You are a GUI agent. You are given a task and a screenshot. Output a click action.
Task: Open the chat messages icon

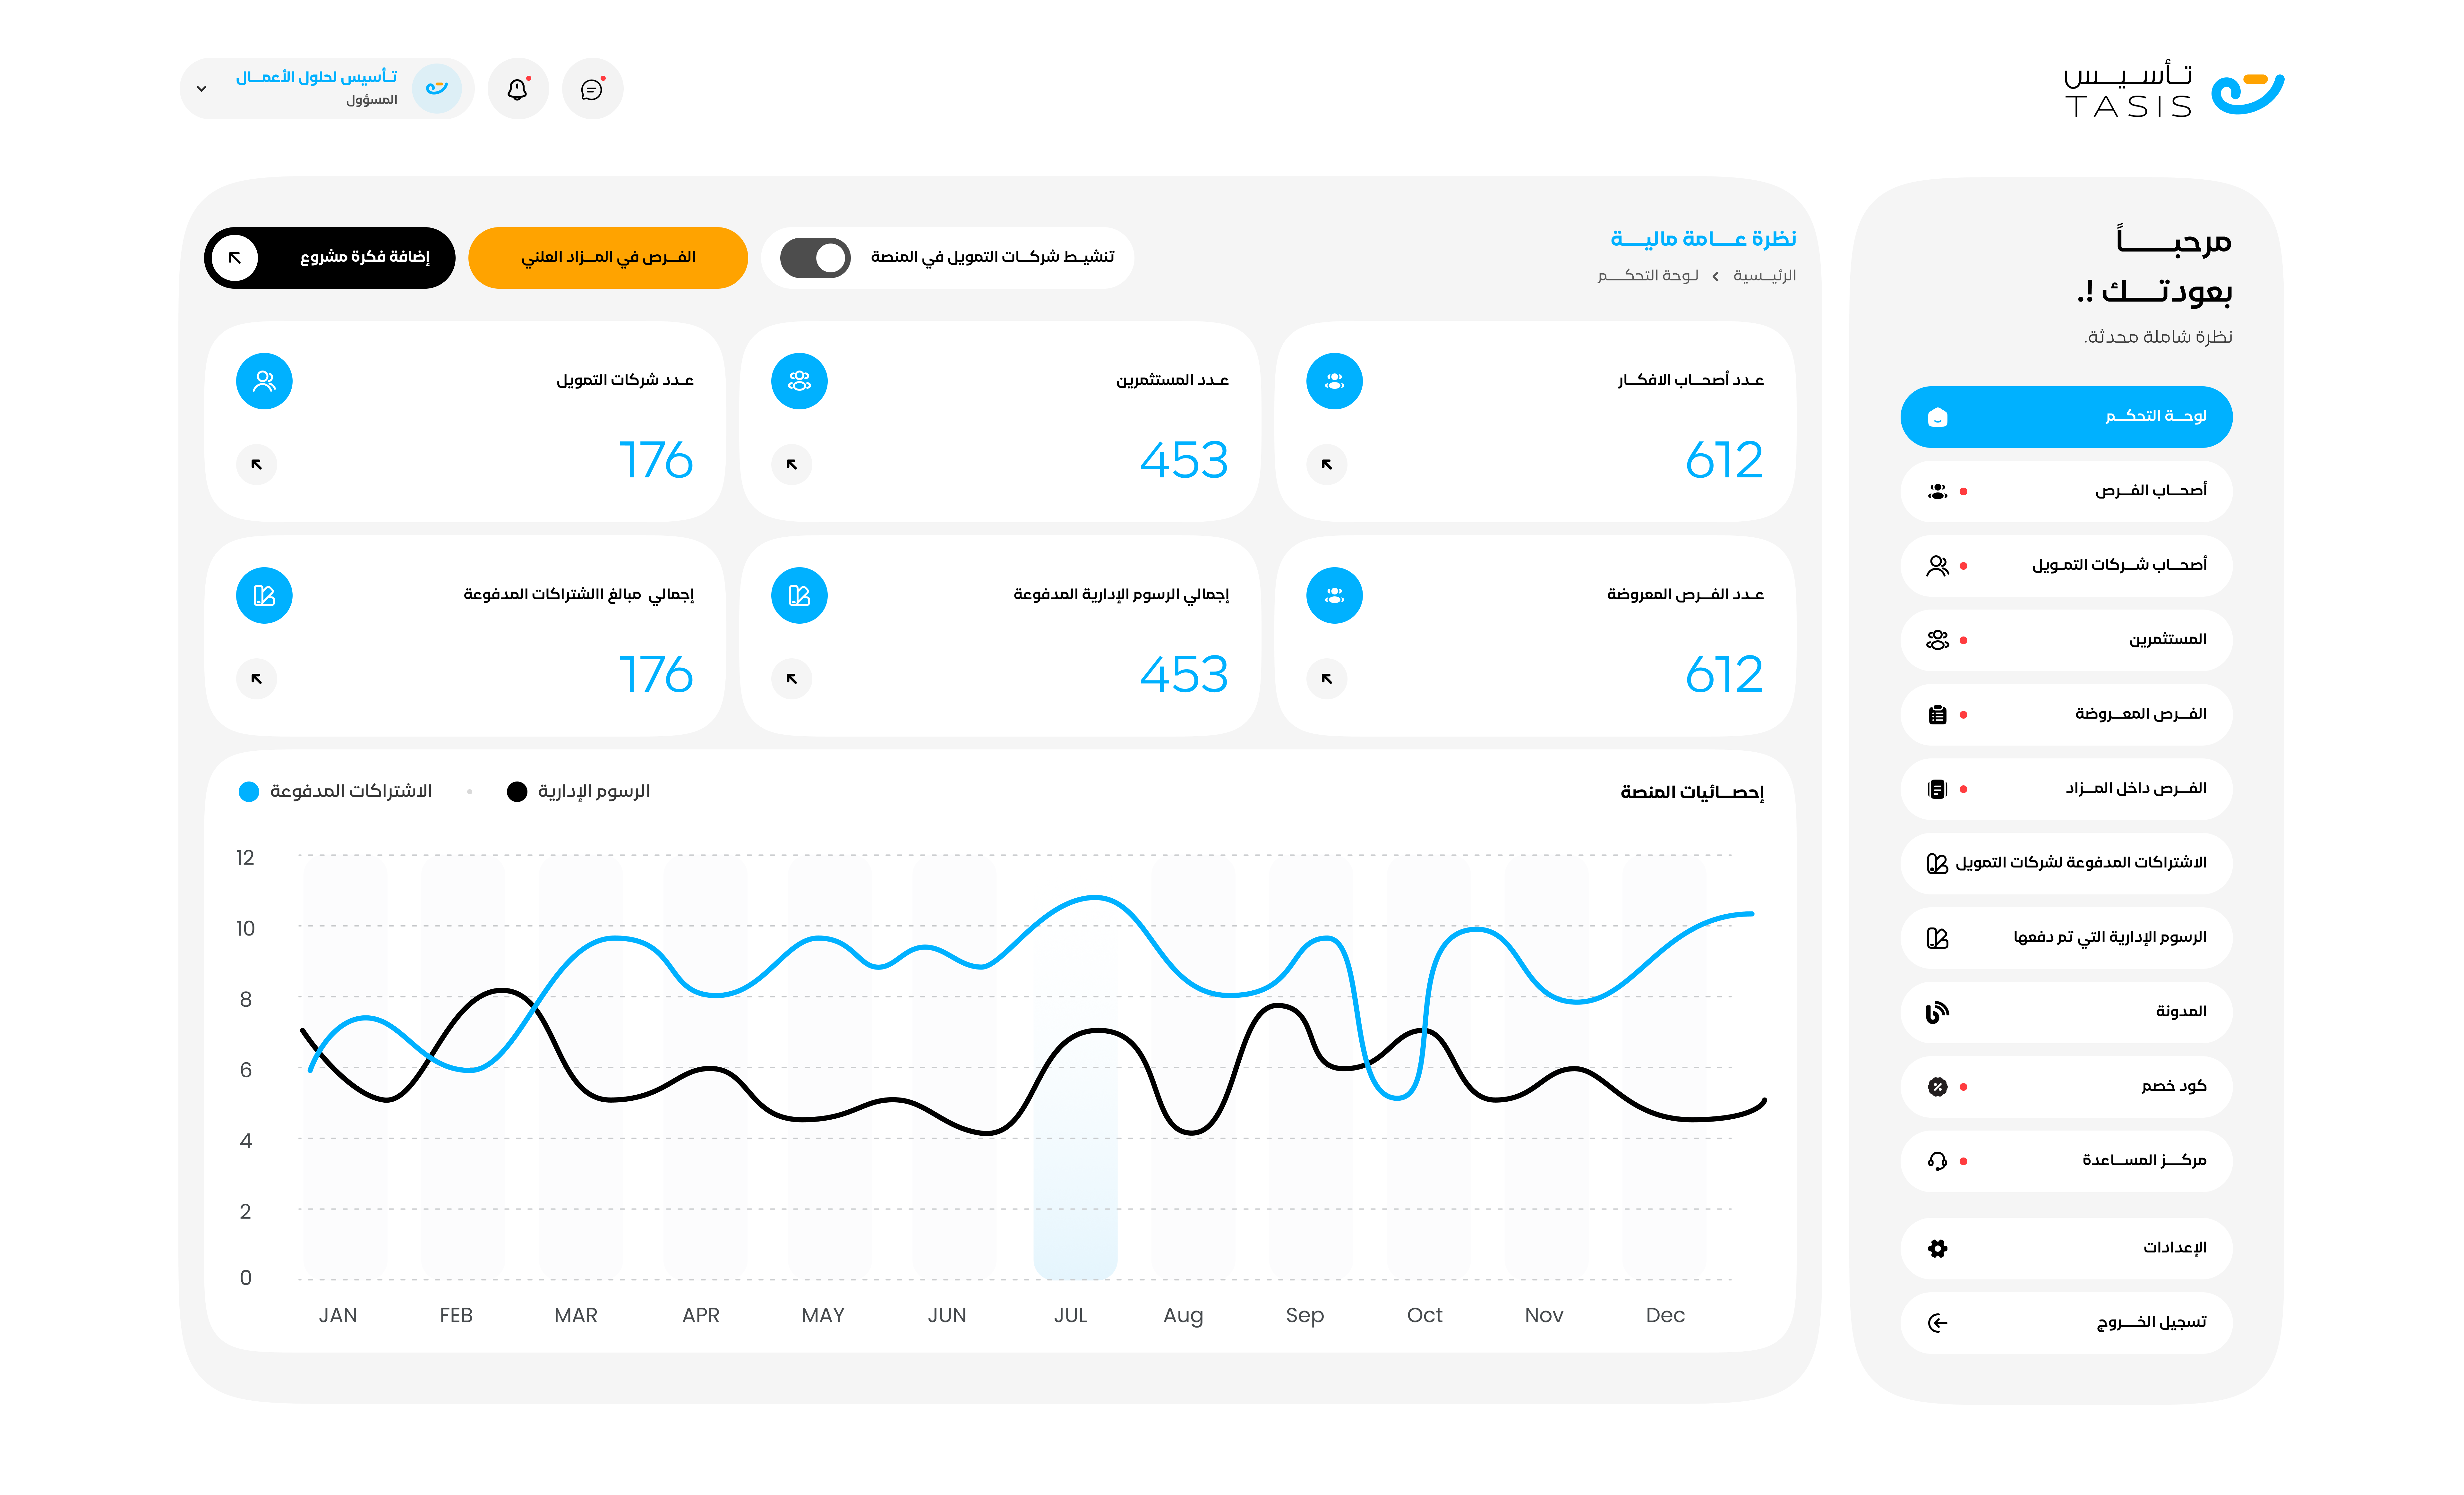click(592, 89)
